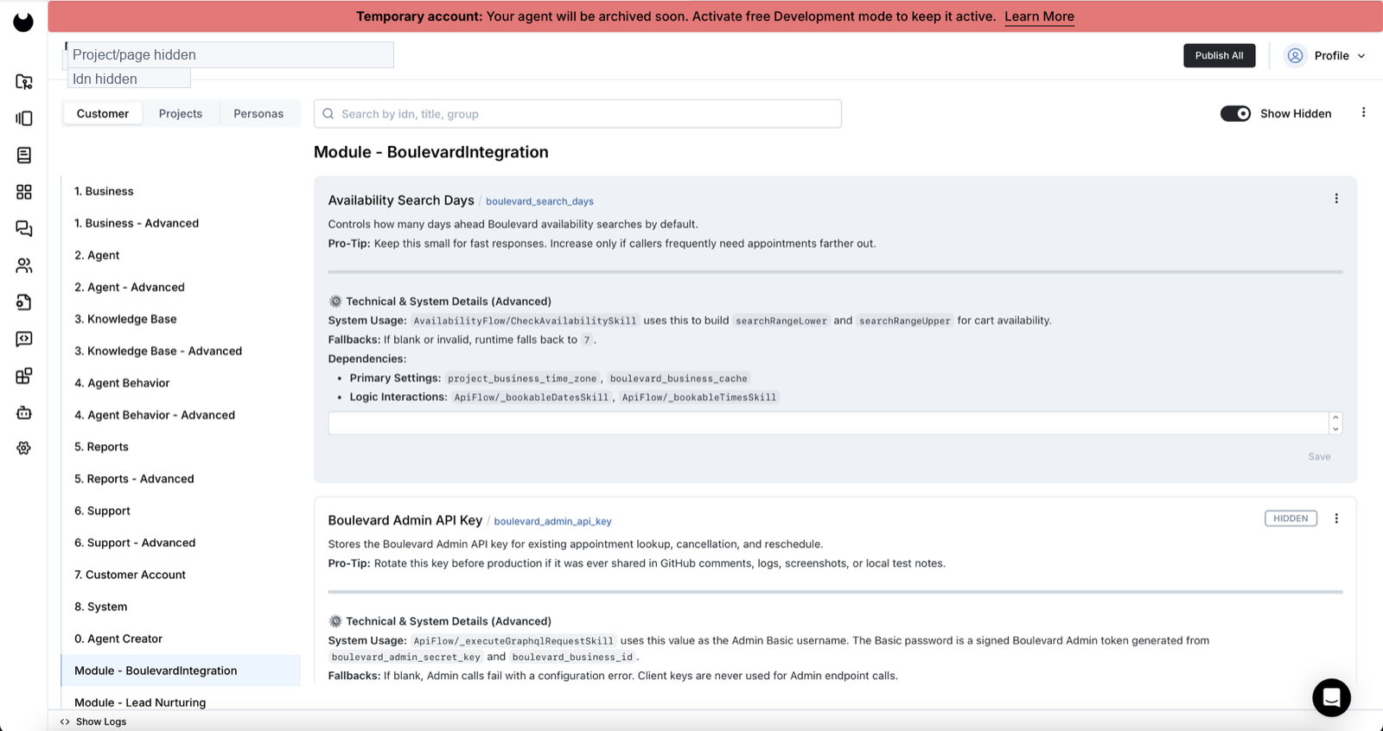This screenshot has height=731, width=1383.
Task: Click the boulevard_search_days idn link
Action: 539,201
